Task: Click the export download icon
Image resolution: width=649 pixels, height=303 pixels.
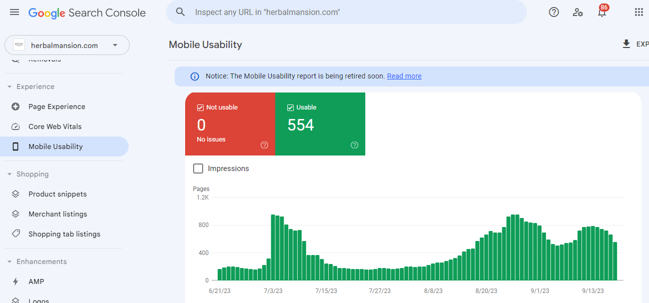Action: pyautogui.click(x=626, y=44)
